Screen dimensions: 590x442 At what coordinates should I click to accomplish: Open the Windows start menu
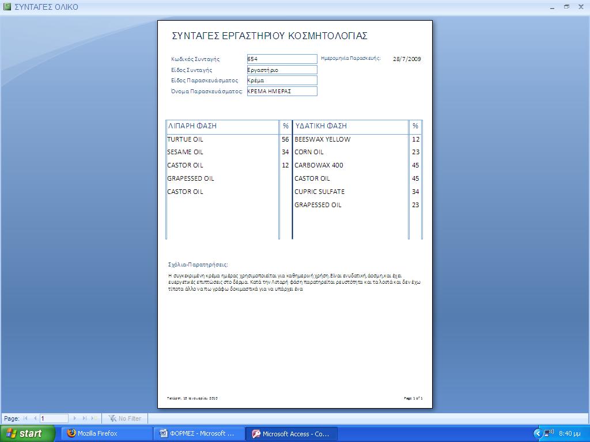(28, 433)
